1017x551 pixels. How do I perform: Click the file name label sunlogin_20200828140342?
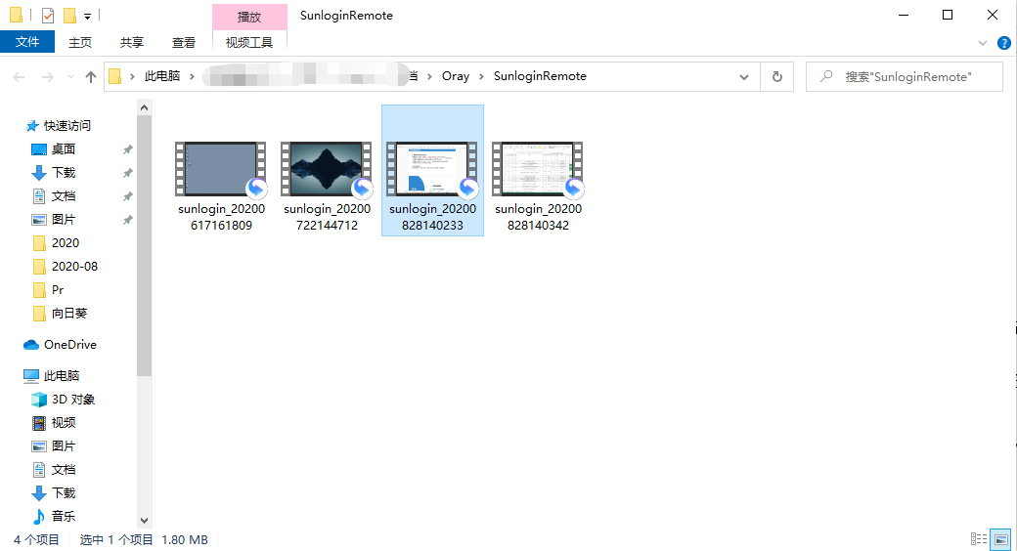coord(538,217)
